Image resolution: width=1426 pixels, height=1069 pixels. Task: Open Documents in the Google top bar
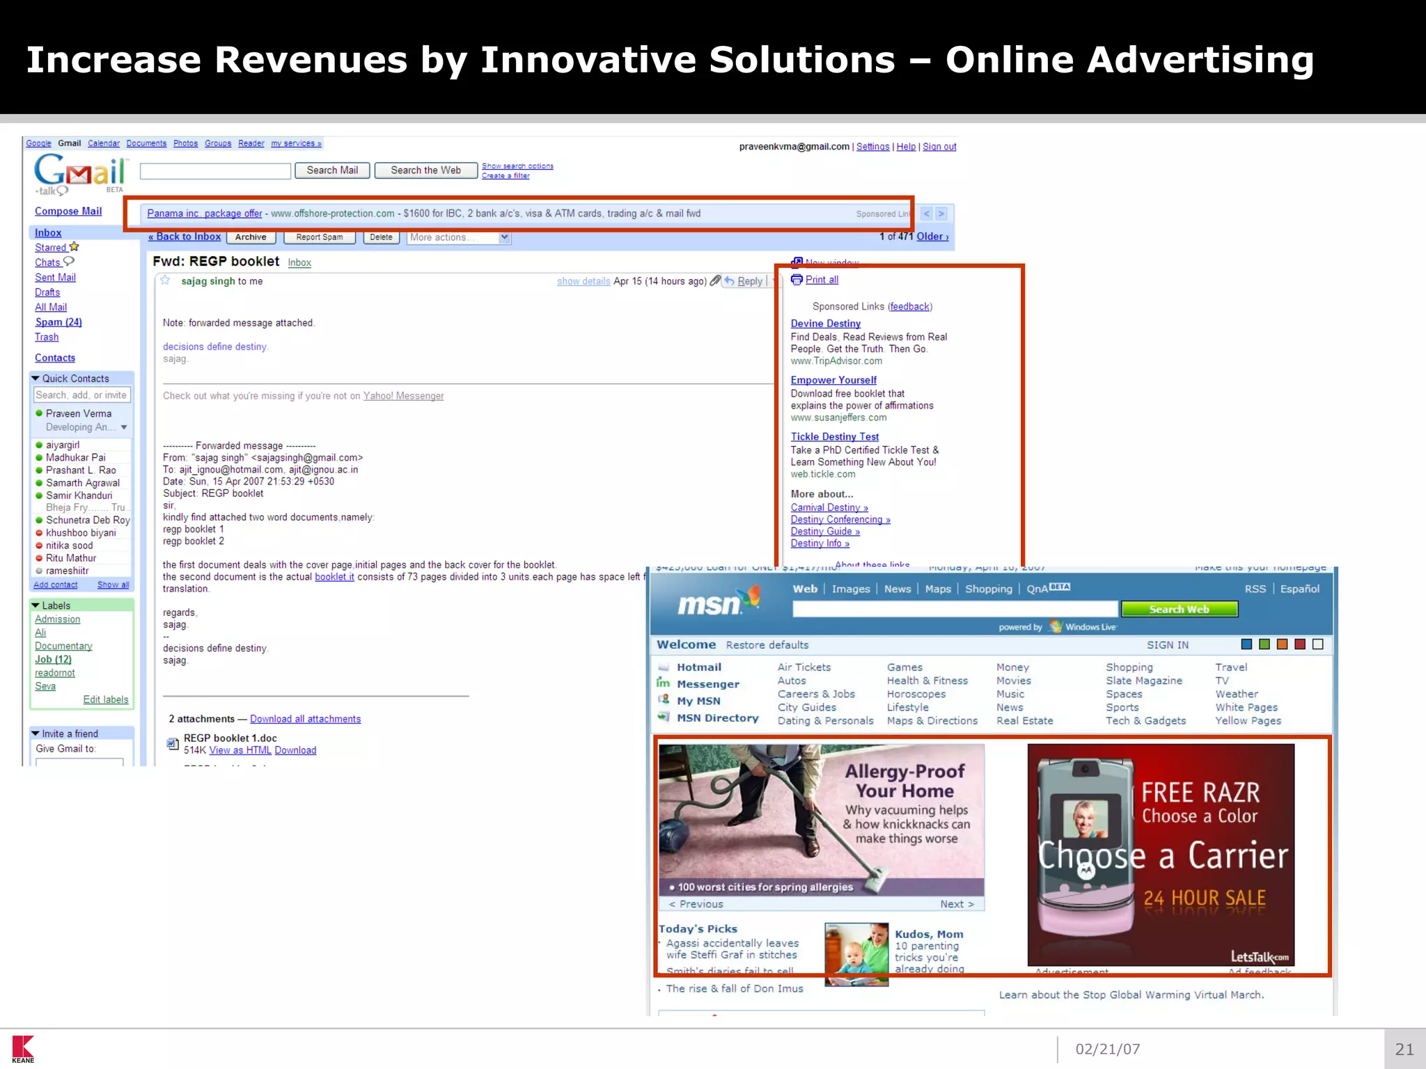pos(146,143)
